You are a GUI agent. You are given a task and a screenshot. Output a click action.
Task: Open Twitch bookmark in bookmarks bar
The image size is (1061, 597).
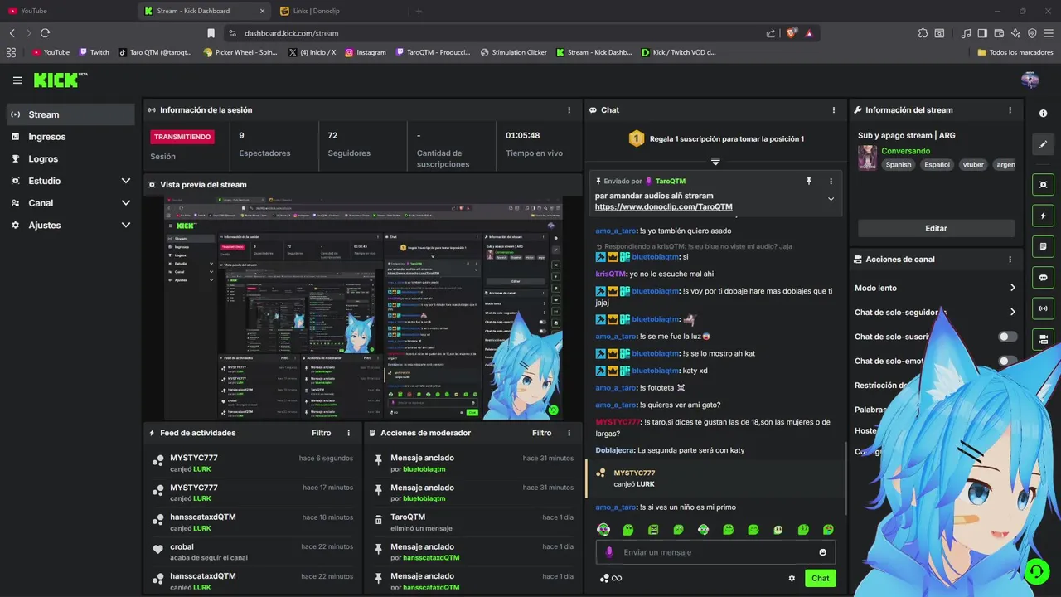[94, 52]
